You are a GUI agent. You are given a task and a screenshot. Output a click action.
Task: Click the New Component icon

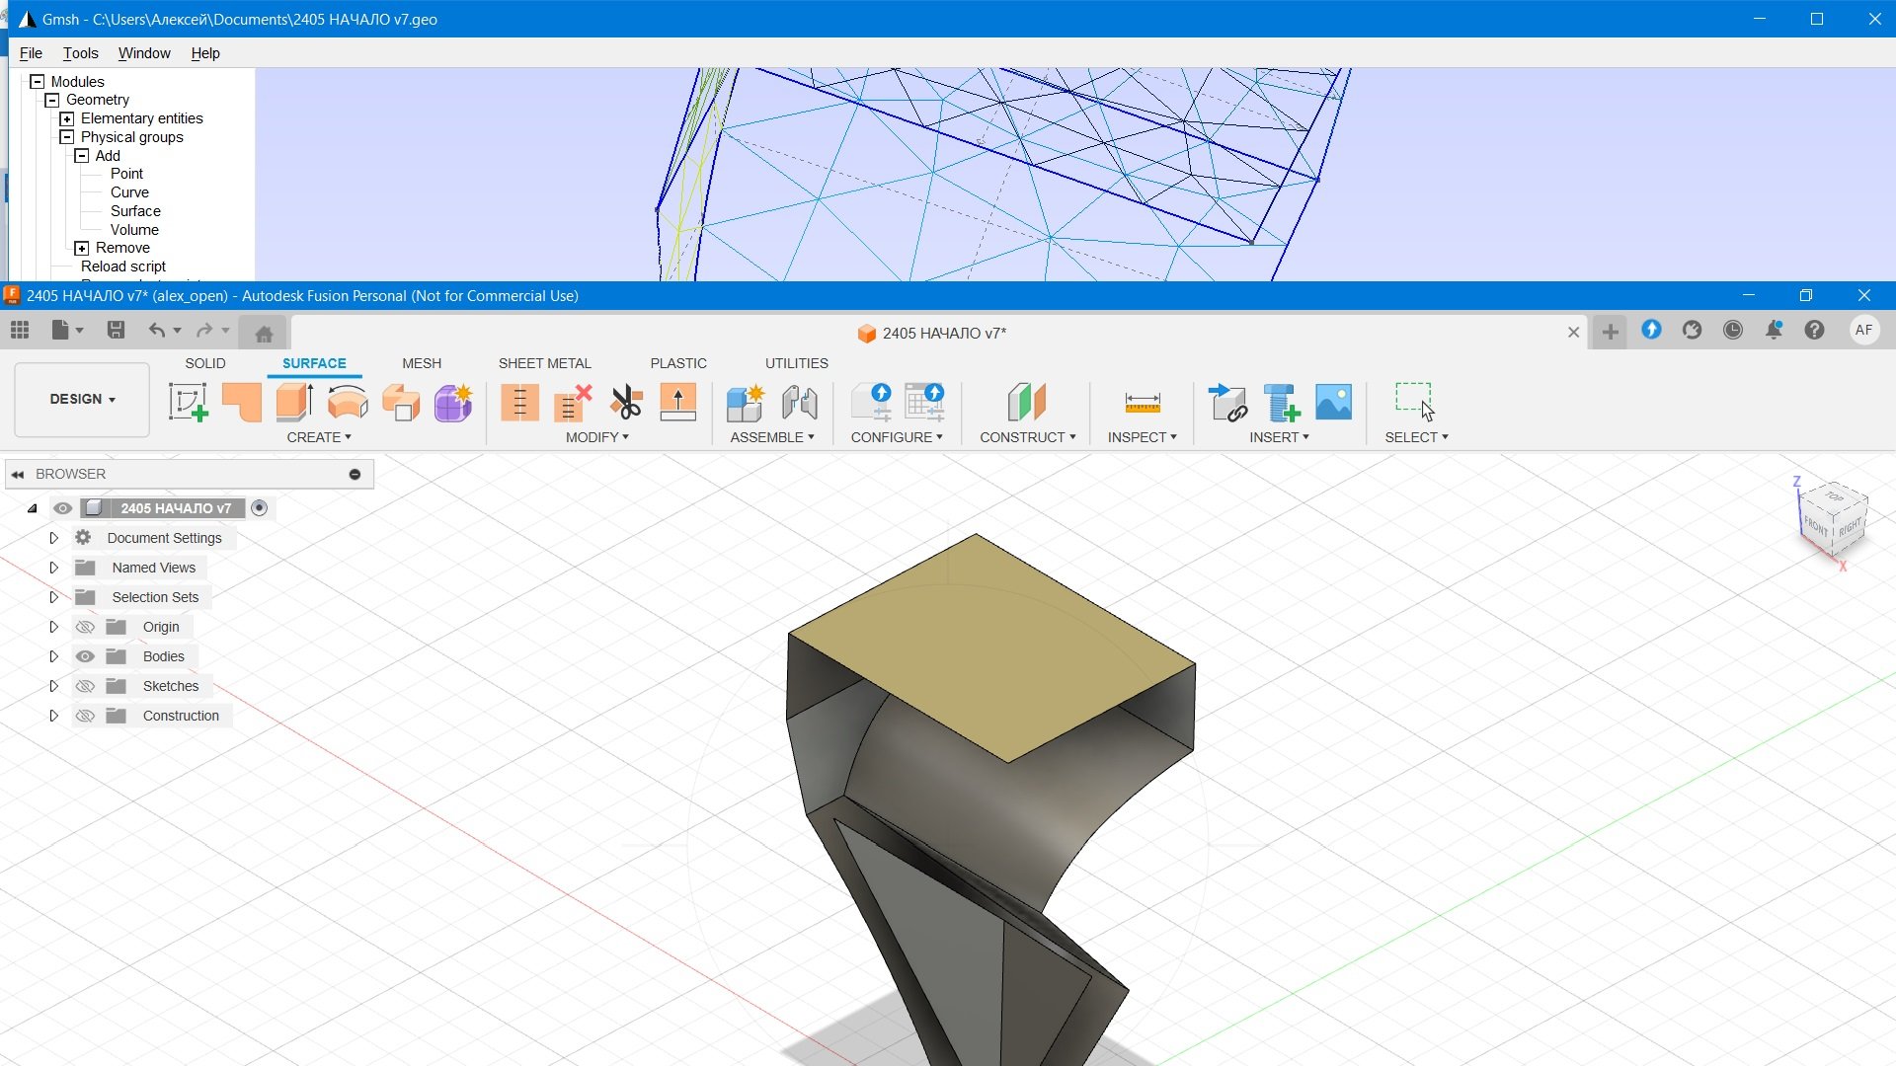pyautogui.click(x=746, y=403)
